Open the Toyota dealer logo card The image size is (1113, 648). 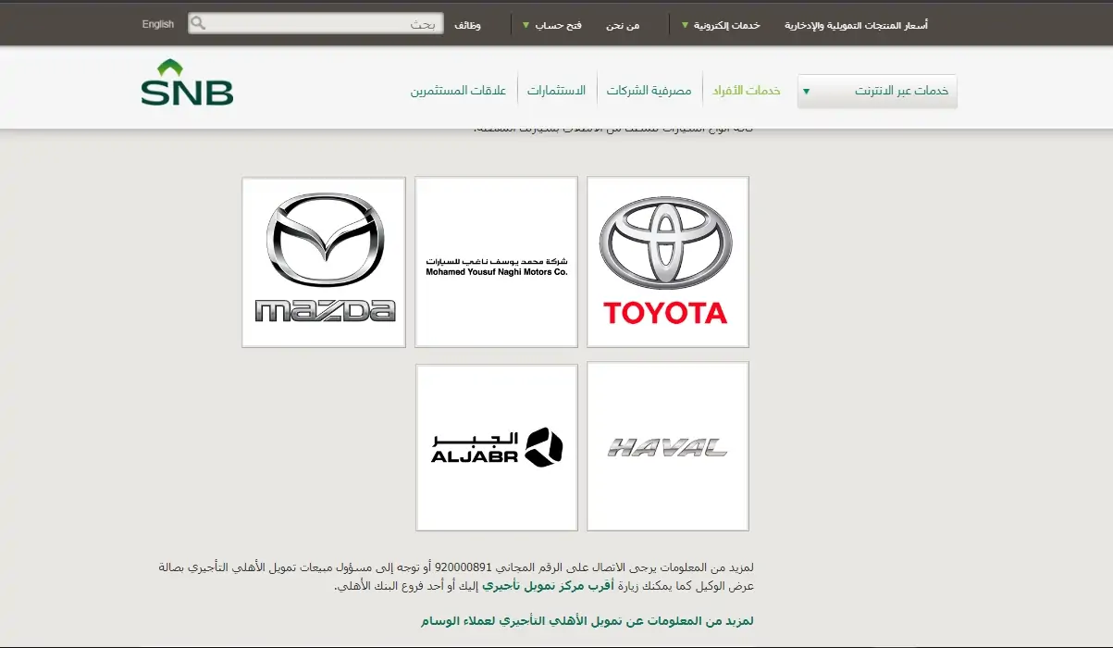(667, 262)
